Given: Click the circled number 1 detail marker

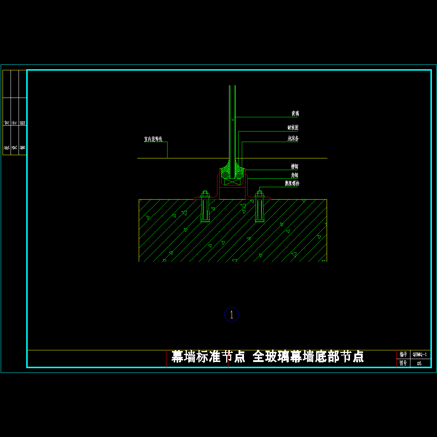Looking at the screenshot, I should (232, 314).
